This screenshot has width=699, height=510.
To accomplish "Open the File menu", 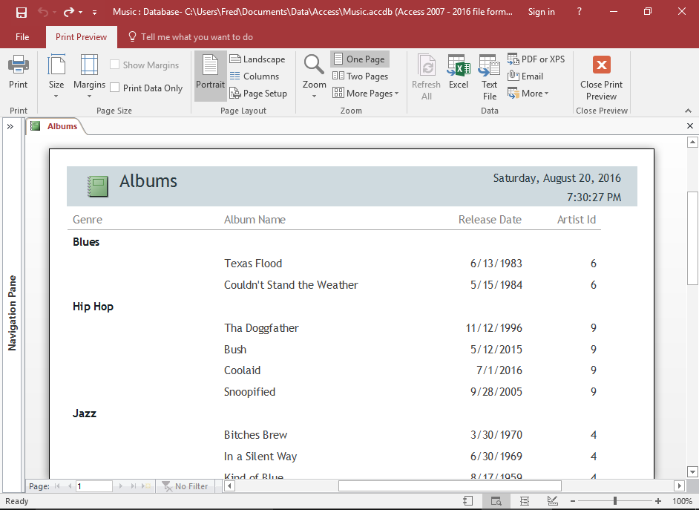I will (x=22, y=36).
